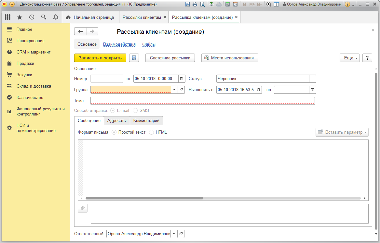Image resolution: width=380 pixels, height=243 pixels.
Task: Open the sections grid menu icon
Action: point(7,17)
